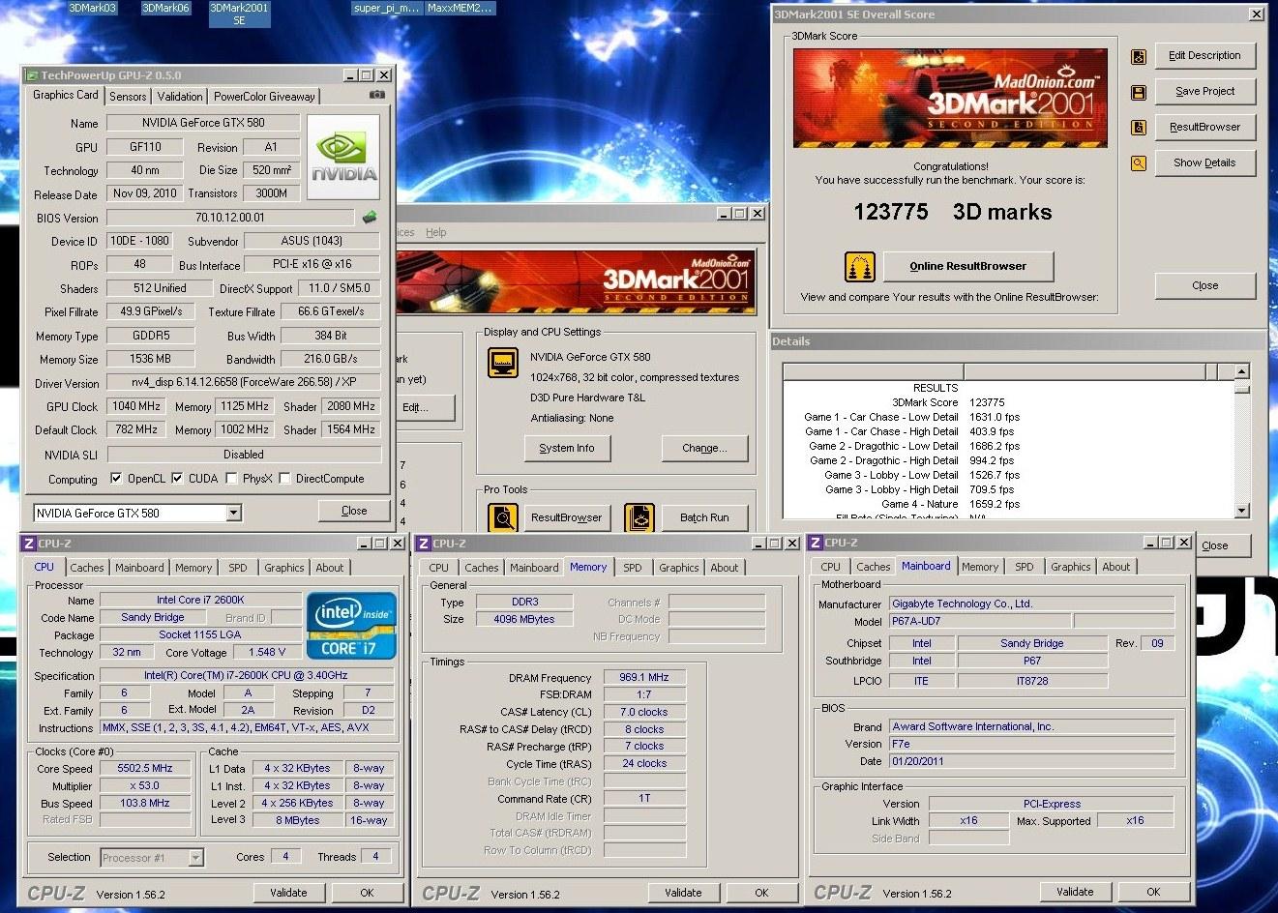Click the BIOS Version field in GPU-Z
The width and height of the screenshot is (1278, 913).
pos(230,218)
